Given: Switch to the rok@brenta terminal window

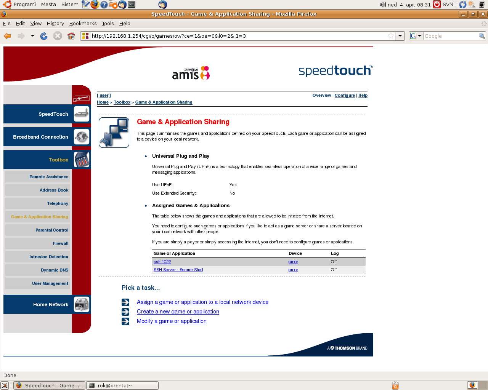Looking at the screenshot, I should (122, 385).
